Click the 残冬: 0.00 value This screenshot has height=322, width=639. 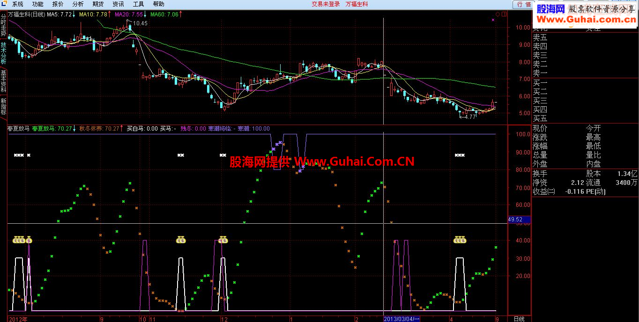click(193, 128)
